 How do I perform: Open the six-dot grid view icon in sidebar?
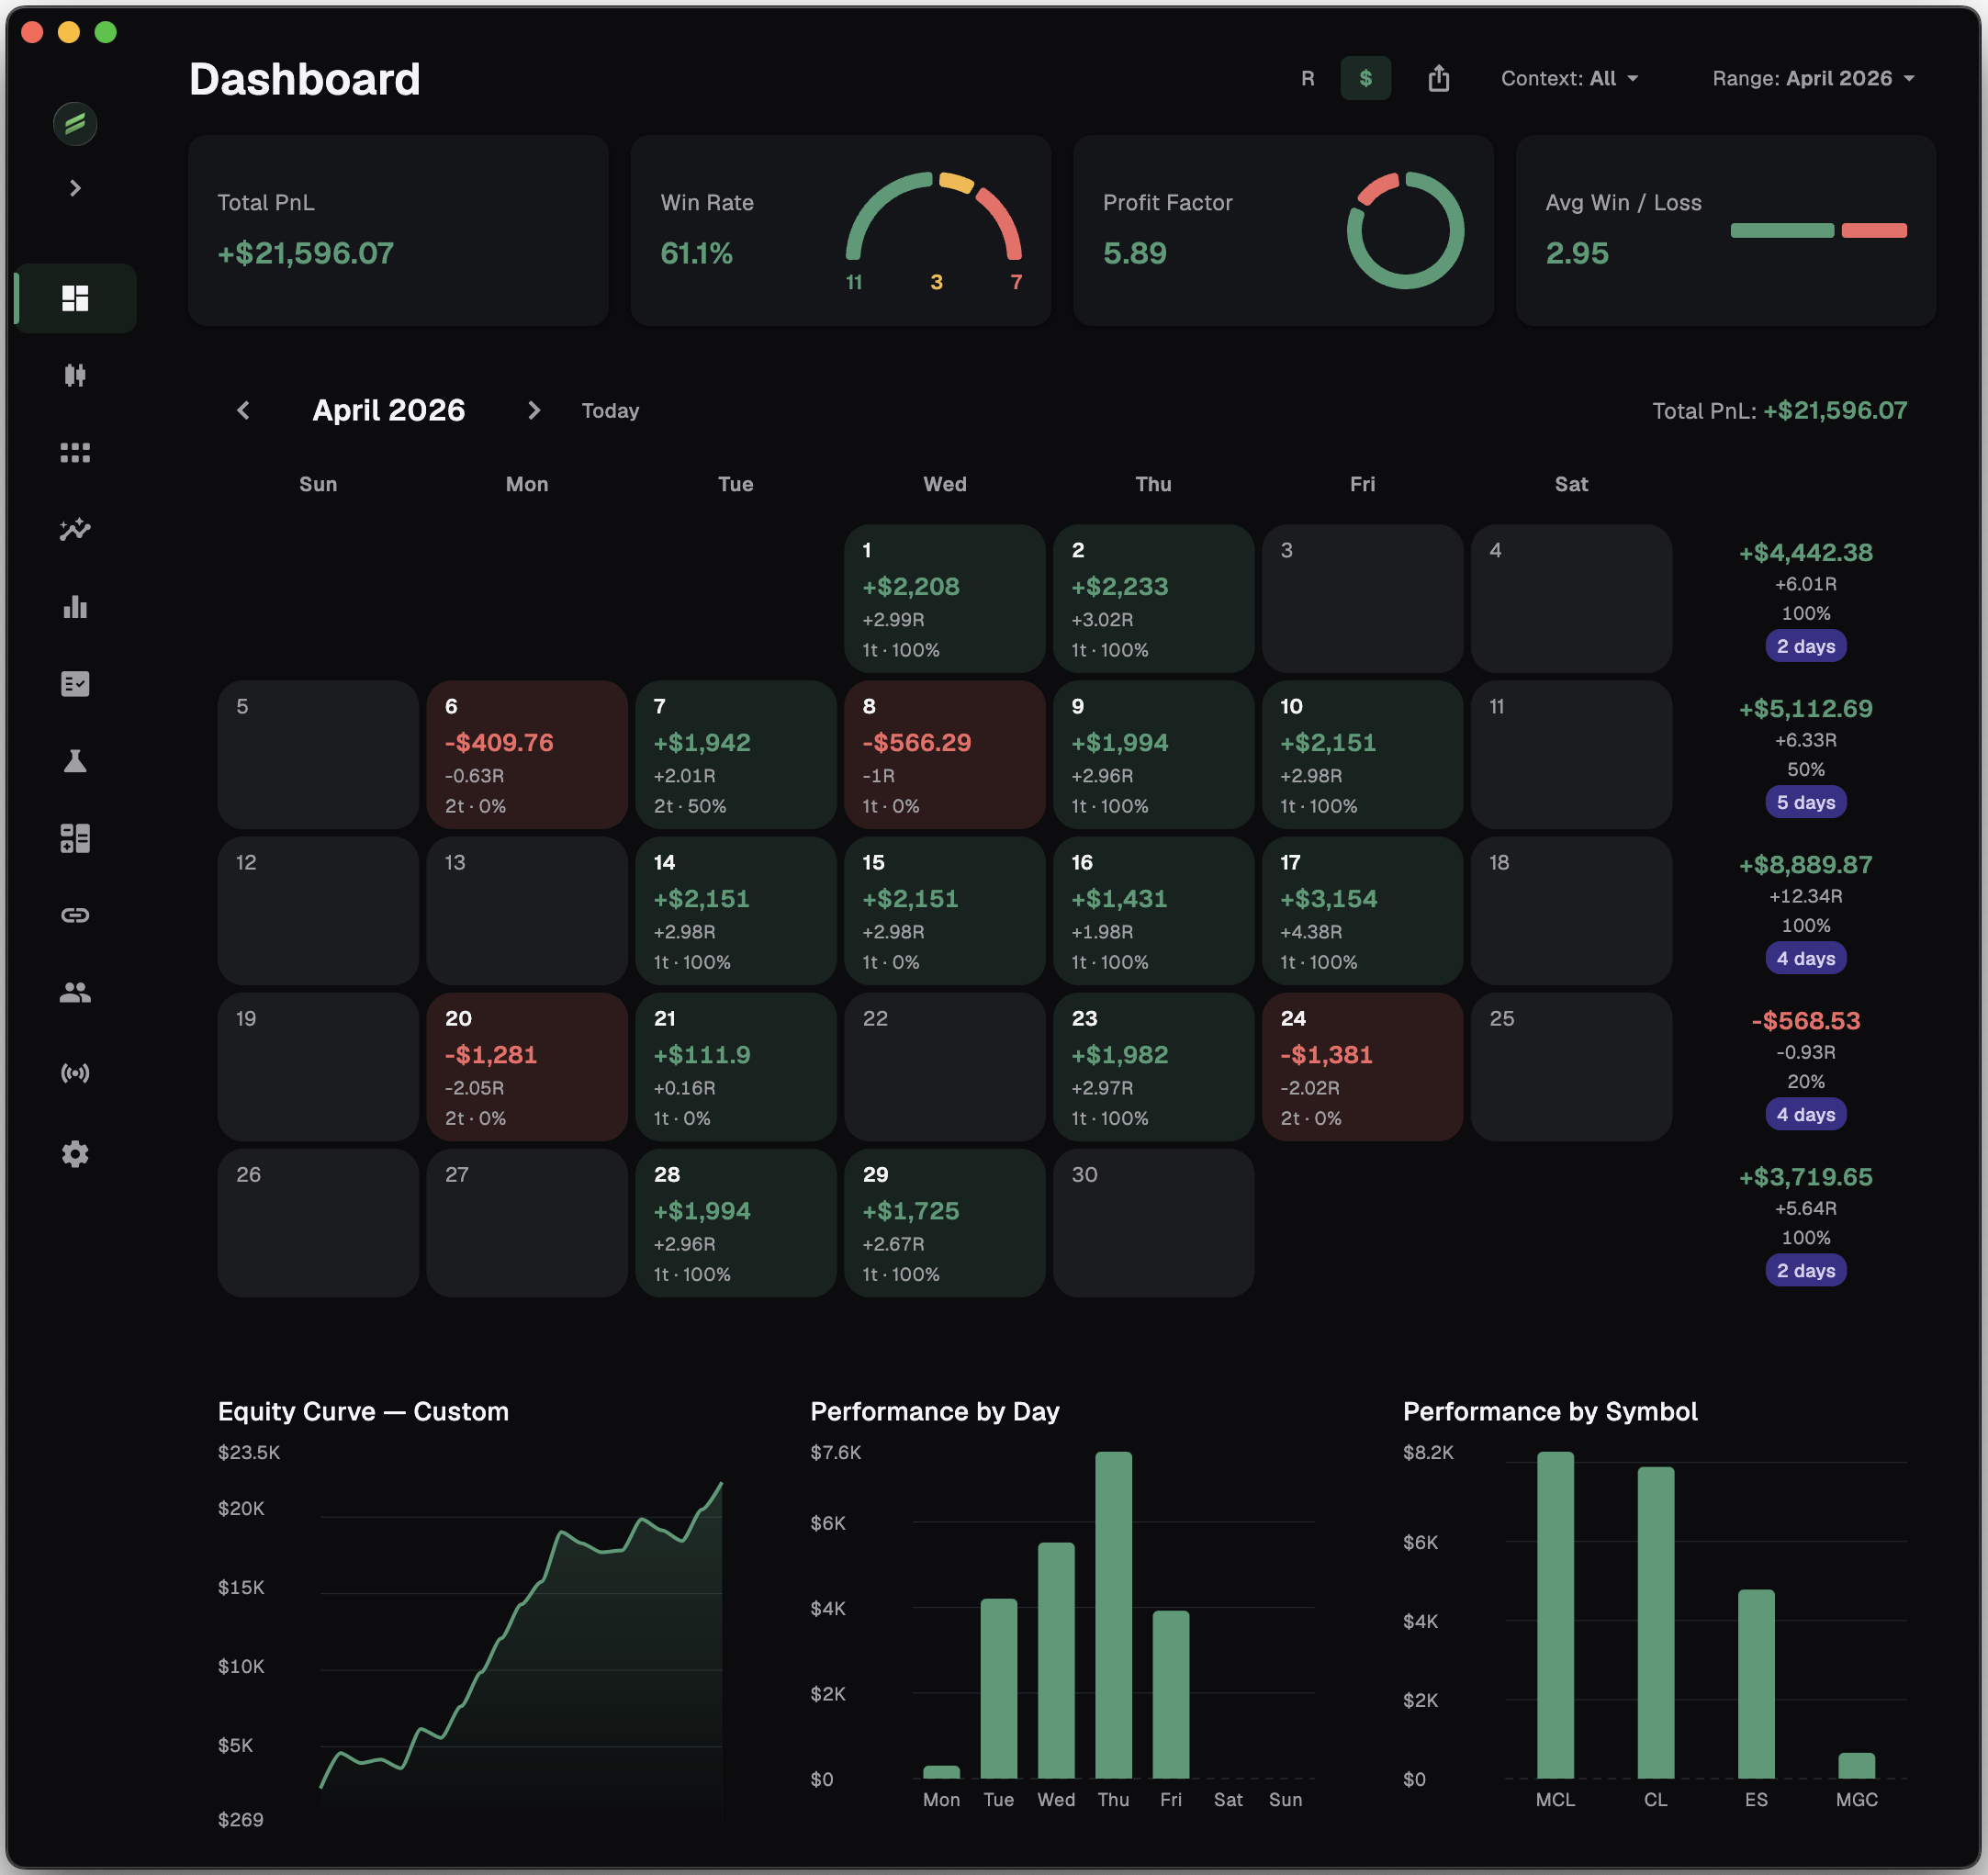click(x=75, y=453)
